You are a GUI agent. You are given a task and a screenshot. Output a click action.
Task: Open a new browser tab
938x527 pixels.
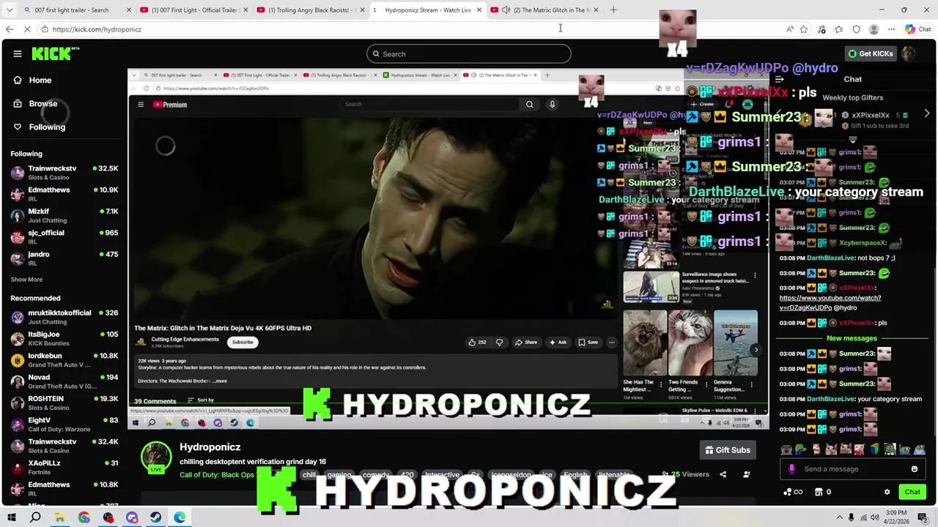coord(613,10)
